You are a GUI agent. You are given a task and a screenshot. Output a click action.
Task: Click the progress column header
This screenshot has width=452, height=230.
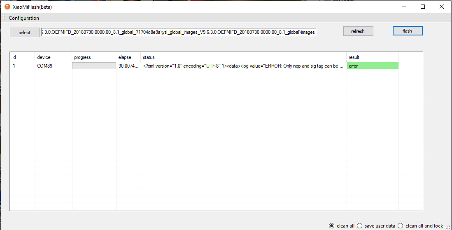[x=94, y=57]
